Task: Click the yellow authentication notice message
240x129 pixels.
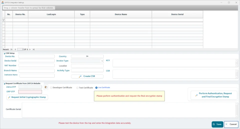Action: point(129,96)
